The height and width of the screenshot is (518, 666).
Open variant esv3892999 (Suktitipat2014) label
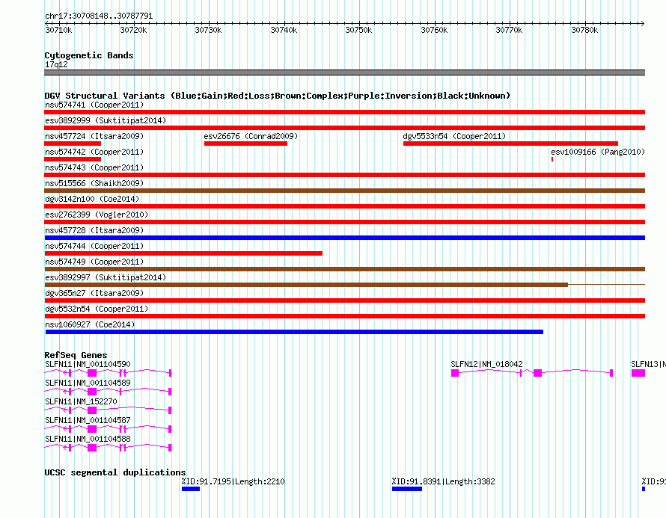(106, 120)
